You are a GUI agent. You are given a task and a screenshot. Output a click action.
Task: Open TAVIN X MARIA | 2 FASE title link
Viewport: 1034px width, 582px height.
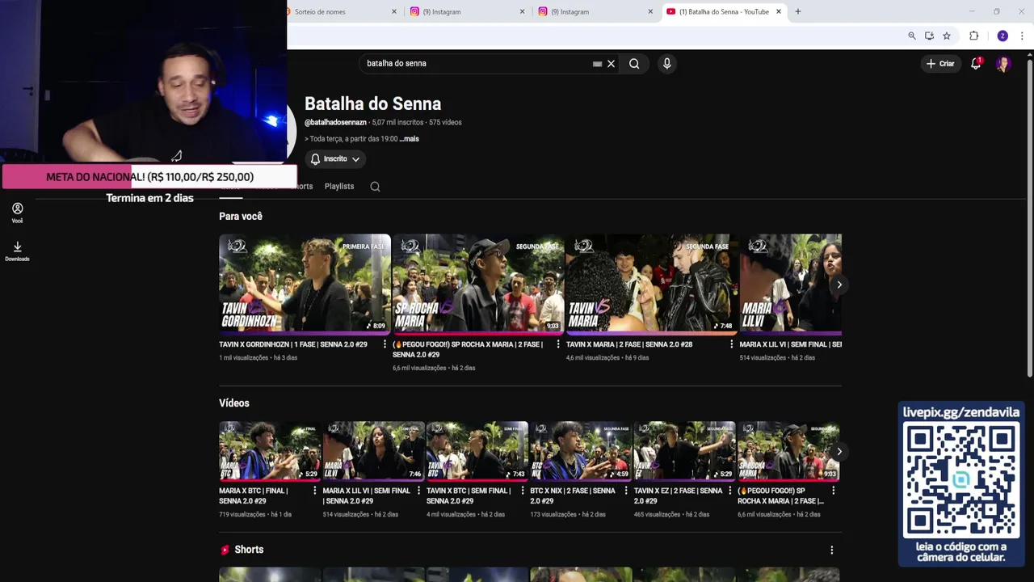[629, 344]
